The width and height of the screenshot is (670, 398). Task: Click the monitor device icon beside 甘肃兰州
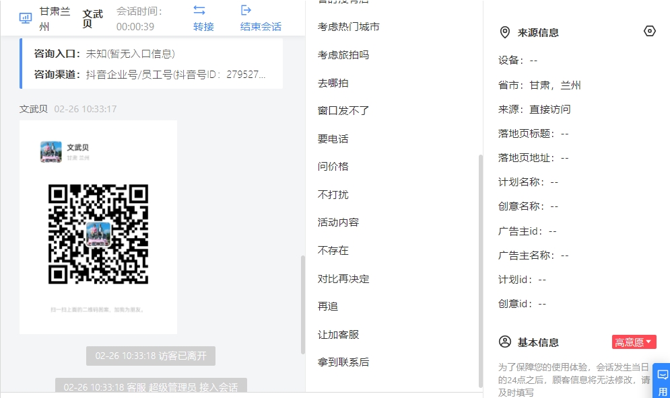pos(26,18)
